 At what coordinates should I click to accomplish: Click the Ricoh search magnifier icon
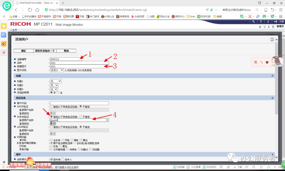[x=253, y=22]
